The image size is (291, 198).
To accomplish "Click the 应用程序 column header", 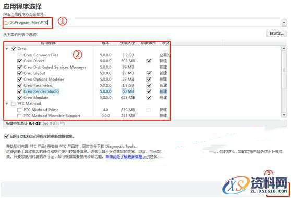I will pos(48,43).
